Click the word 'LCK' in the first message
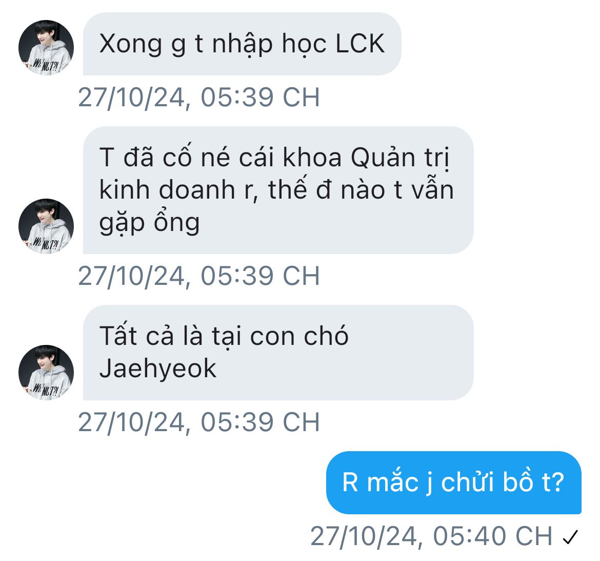The image size is (600, 561). coord(359,43)
